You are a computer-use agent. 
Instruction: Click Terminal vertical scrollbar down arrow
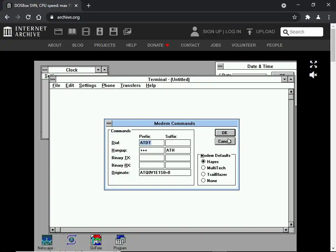tap(291, 224)
